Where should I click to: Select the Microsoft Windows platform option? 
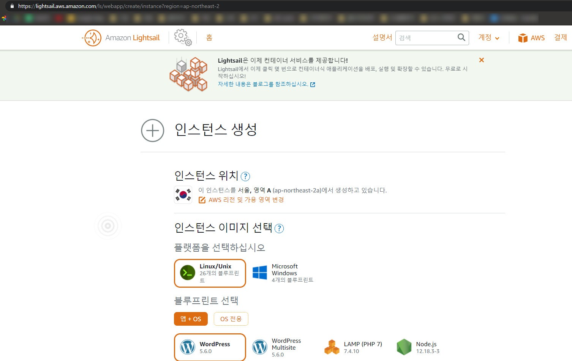pos(283,273)
